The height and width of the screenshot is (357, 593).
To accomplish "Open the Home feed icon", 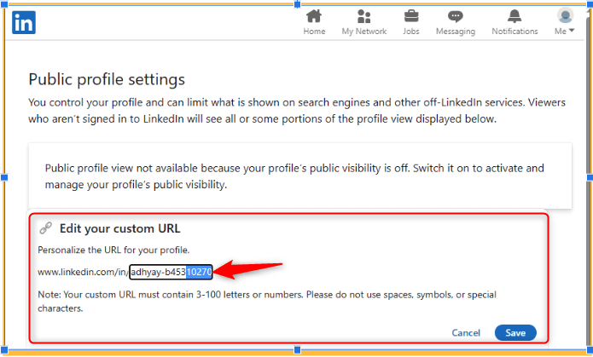I will point(314,16).
